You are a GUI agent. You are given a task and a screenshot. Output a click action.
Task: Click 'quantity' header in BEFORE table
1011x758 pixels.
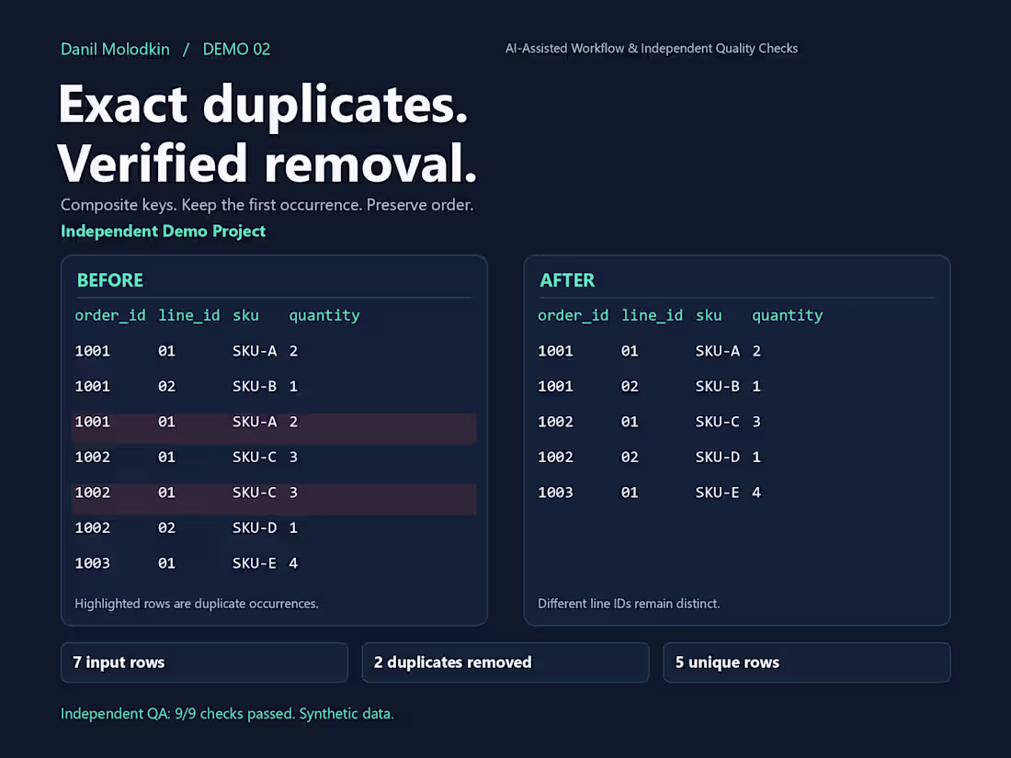324,316
